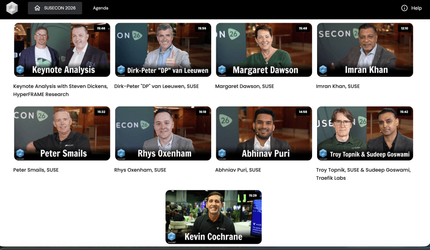
Task: Play the Troy Topnik & Sudeep Goswami video
Action: [x=364, y=133]
